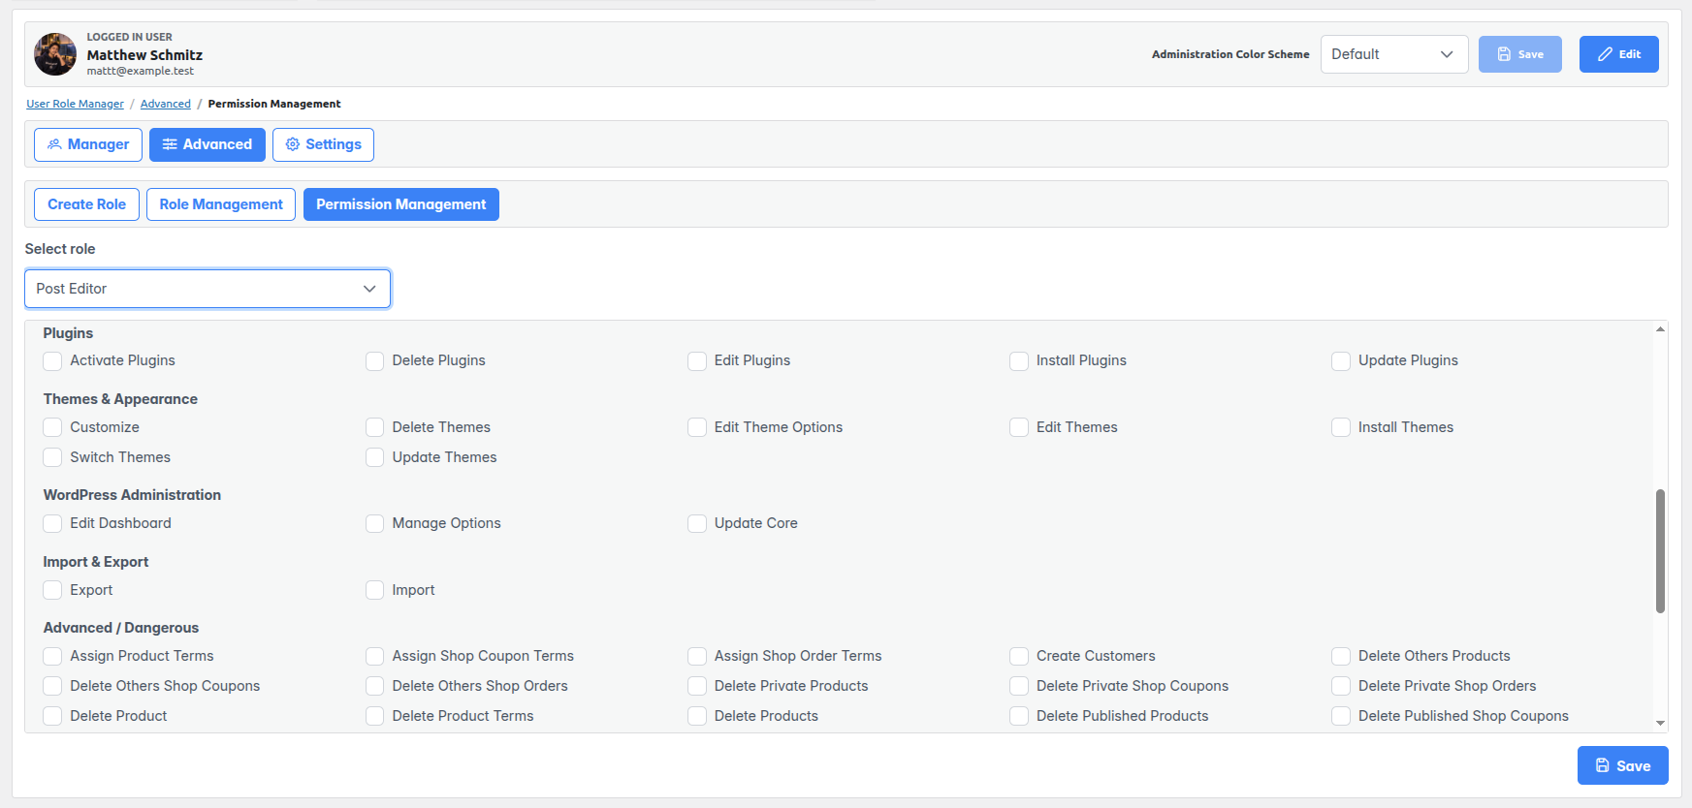Toggle the Edit Plugins checkbox
1692x808 pixels.
coord(697,361)
